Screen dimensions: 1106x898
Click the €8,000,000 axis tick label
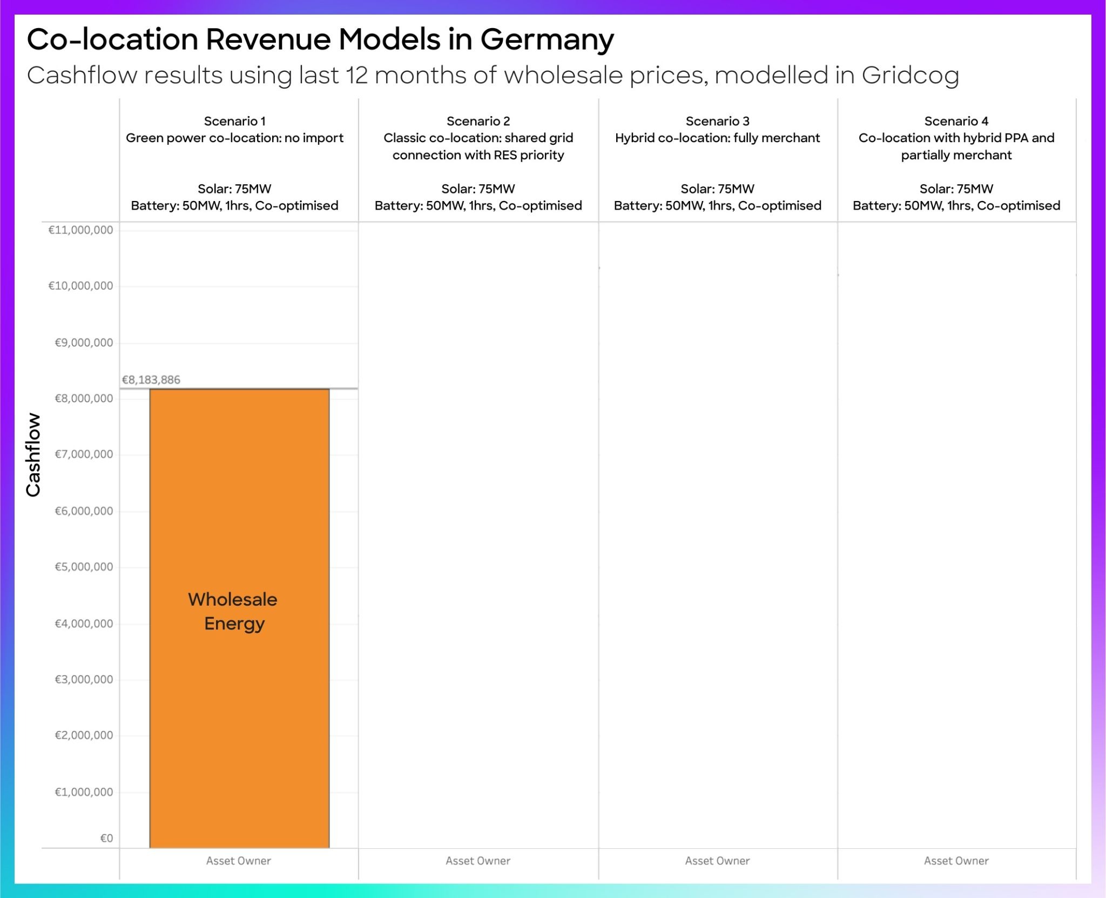point(84,399)
